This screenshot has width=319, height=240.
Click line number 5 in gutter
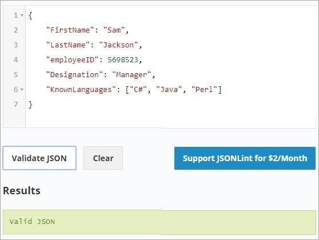(16, 75)
